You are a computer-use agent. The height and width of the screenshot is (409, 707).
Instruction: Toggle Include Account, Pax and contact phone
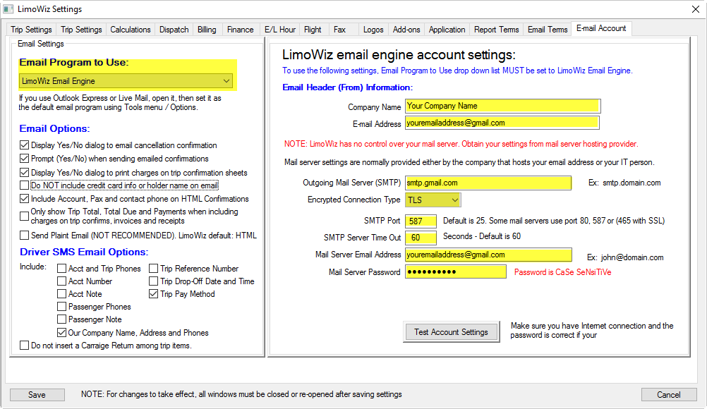25,199
